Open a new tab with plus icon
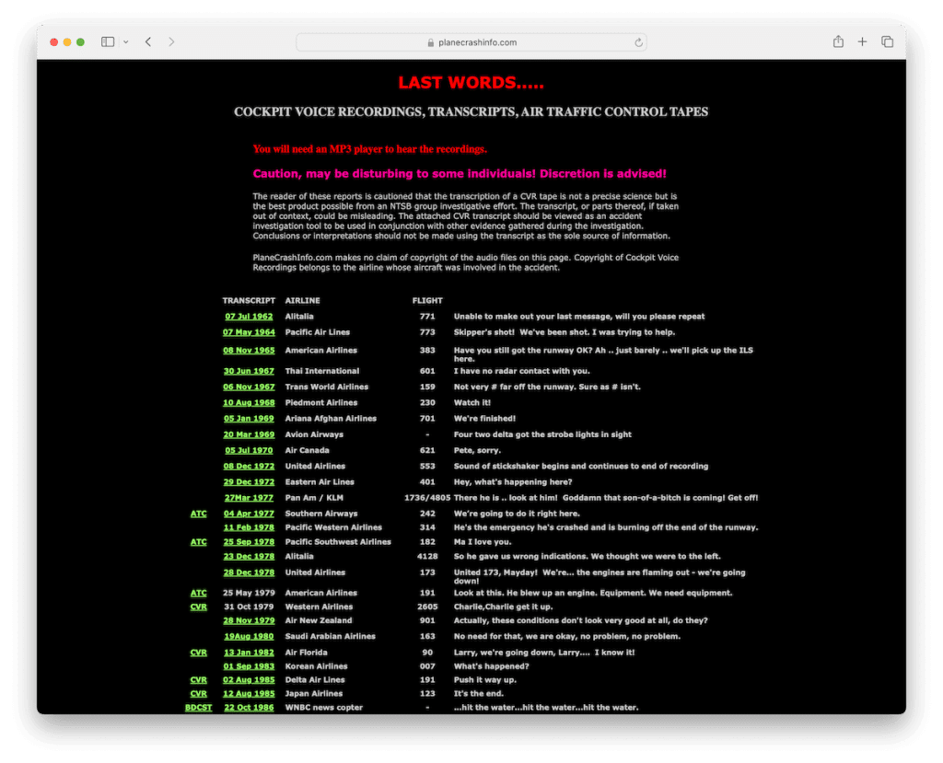Image resolution: width=943 pixels, height=763 pixels. coord(862,41)
